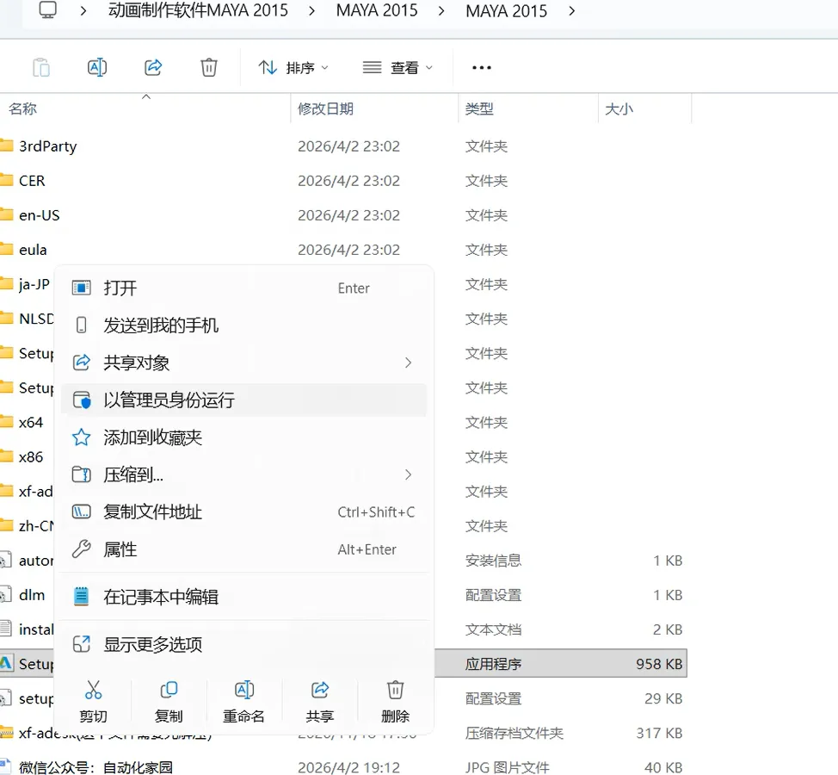The image size is (838, 775).
Task: Click the computer icon in address bar
Action: click(47, 10)
